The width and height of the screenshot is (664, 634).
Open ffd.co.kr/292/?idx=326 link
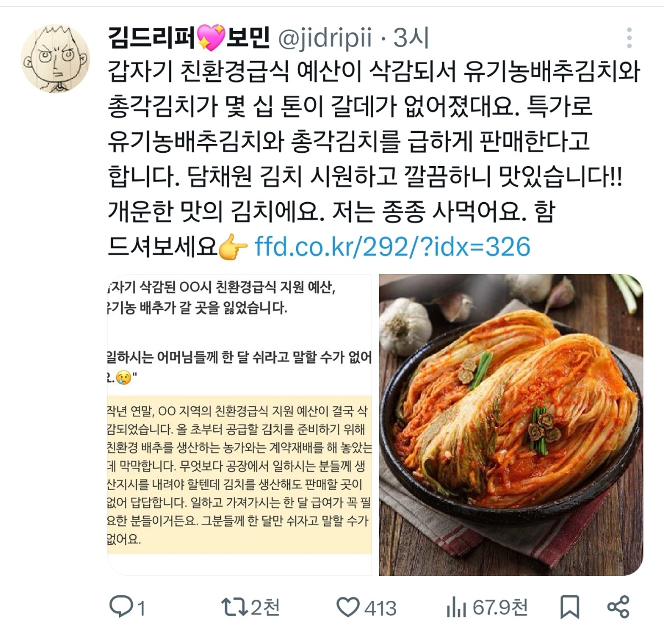click(393, 246)
